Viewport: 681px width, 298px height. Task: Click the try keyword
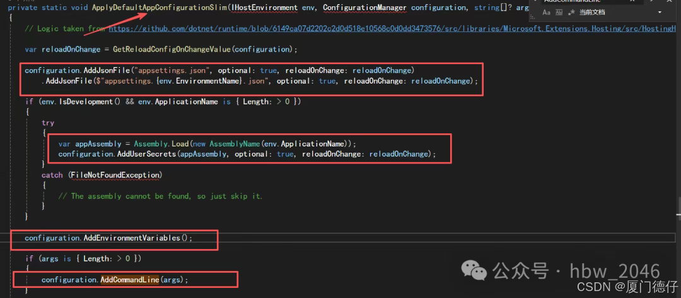48,123
